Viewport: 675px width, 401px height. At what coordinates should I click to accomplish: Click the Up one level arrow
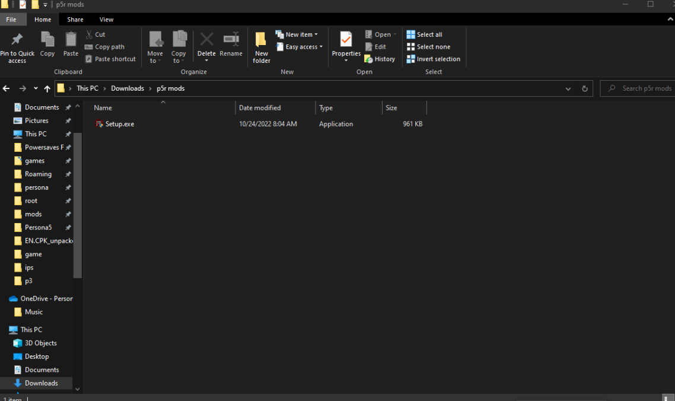(x=47, y=88)
